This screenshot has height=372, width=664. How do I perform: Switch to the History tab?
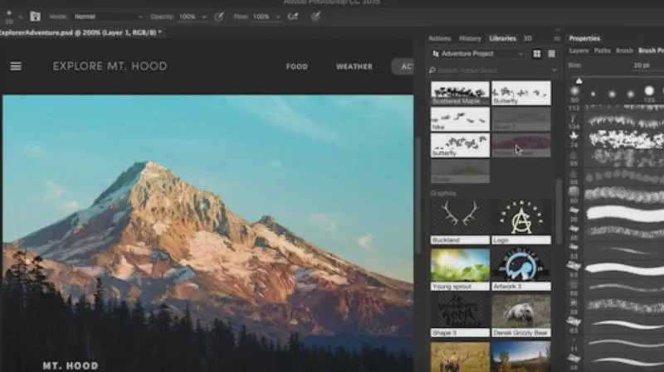[x=470, y=38]
